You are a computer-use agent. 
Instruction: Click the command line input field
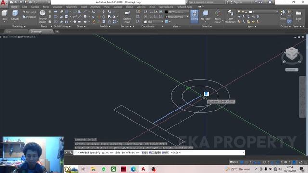[x=159, y=153]
